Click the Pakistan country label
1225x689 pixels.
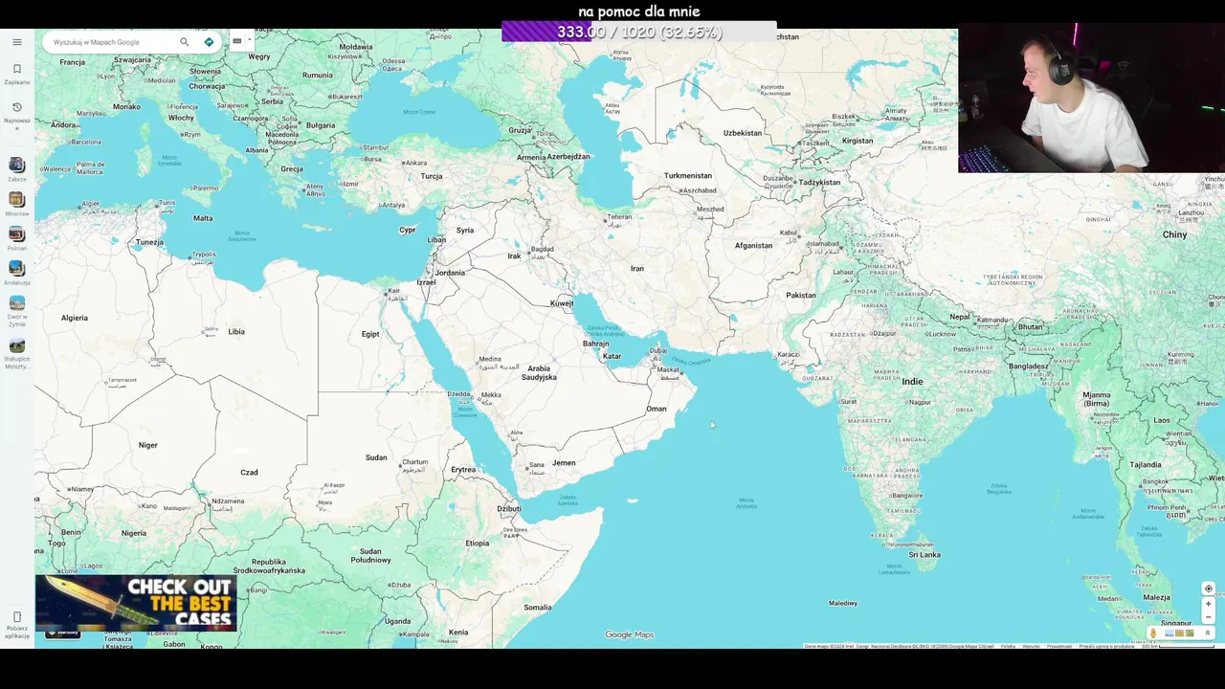click(801, 295)
